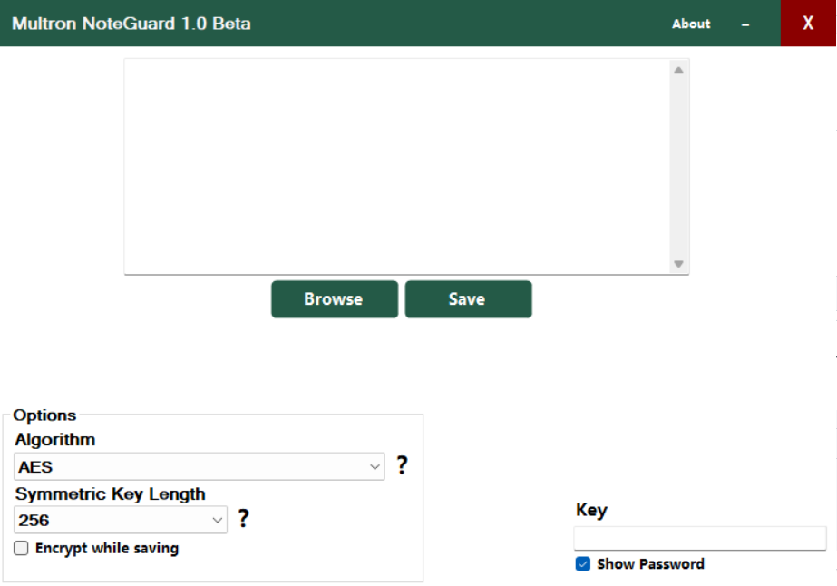The image size is (837, 586).
Task: Enable Encrypt while saving
Action: point(22,548)
